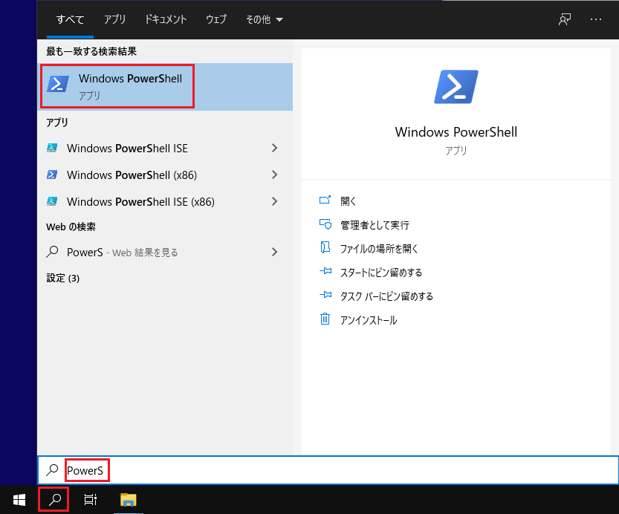Open the Start menu via Windows logo
Screen dimensions: 619x514
(18, 500)
